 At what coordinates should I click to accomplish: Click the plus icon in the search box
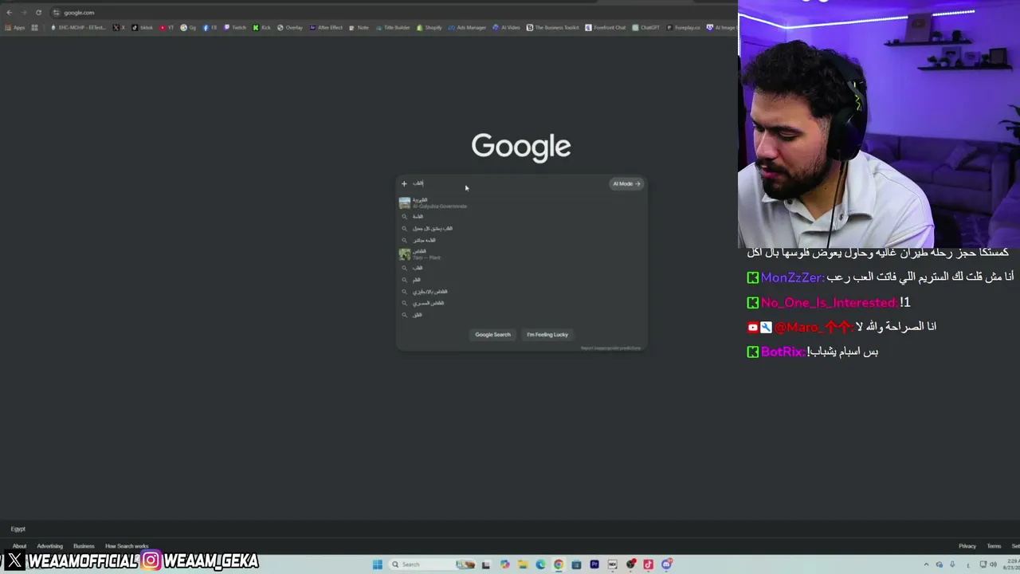404,183
